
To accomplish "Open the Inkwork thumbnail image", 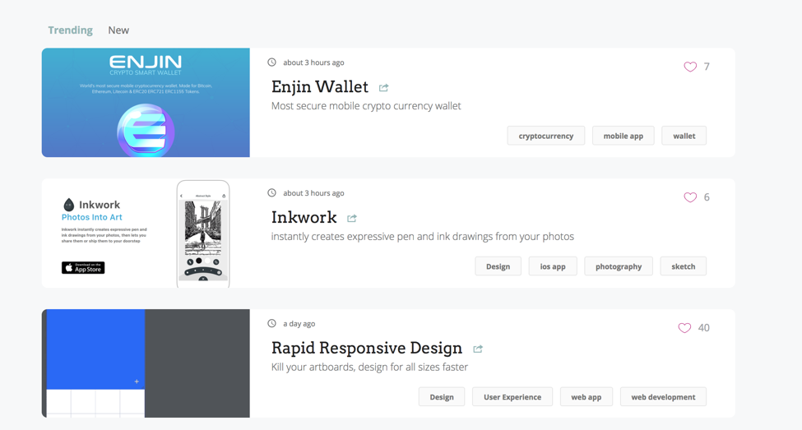I will [x=146, y=233].
